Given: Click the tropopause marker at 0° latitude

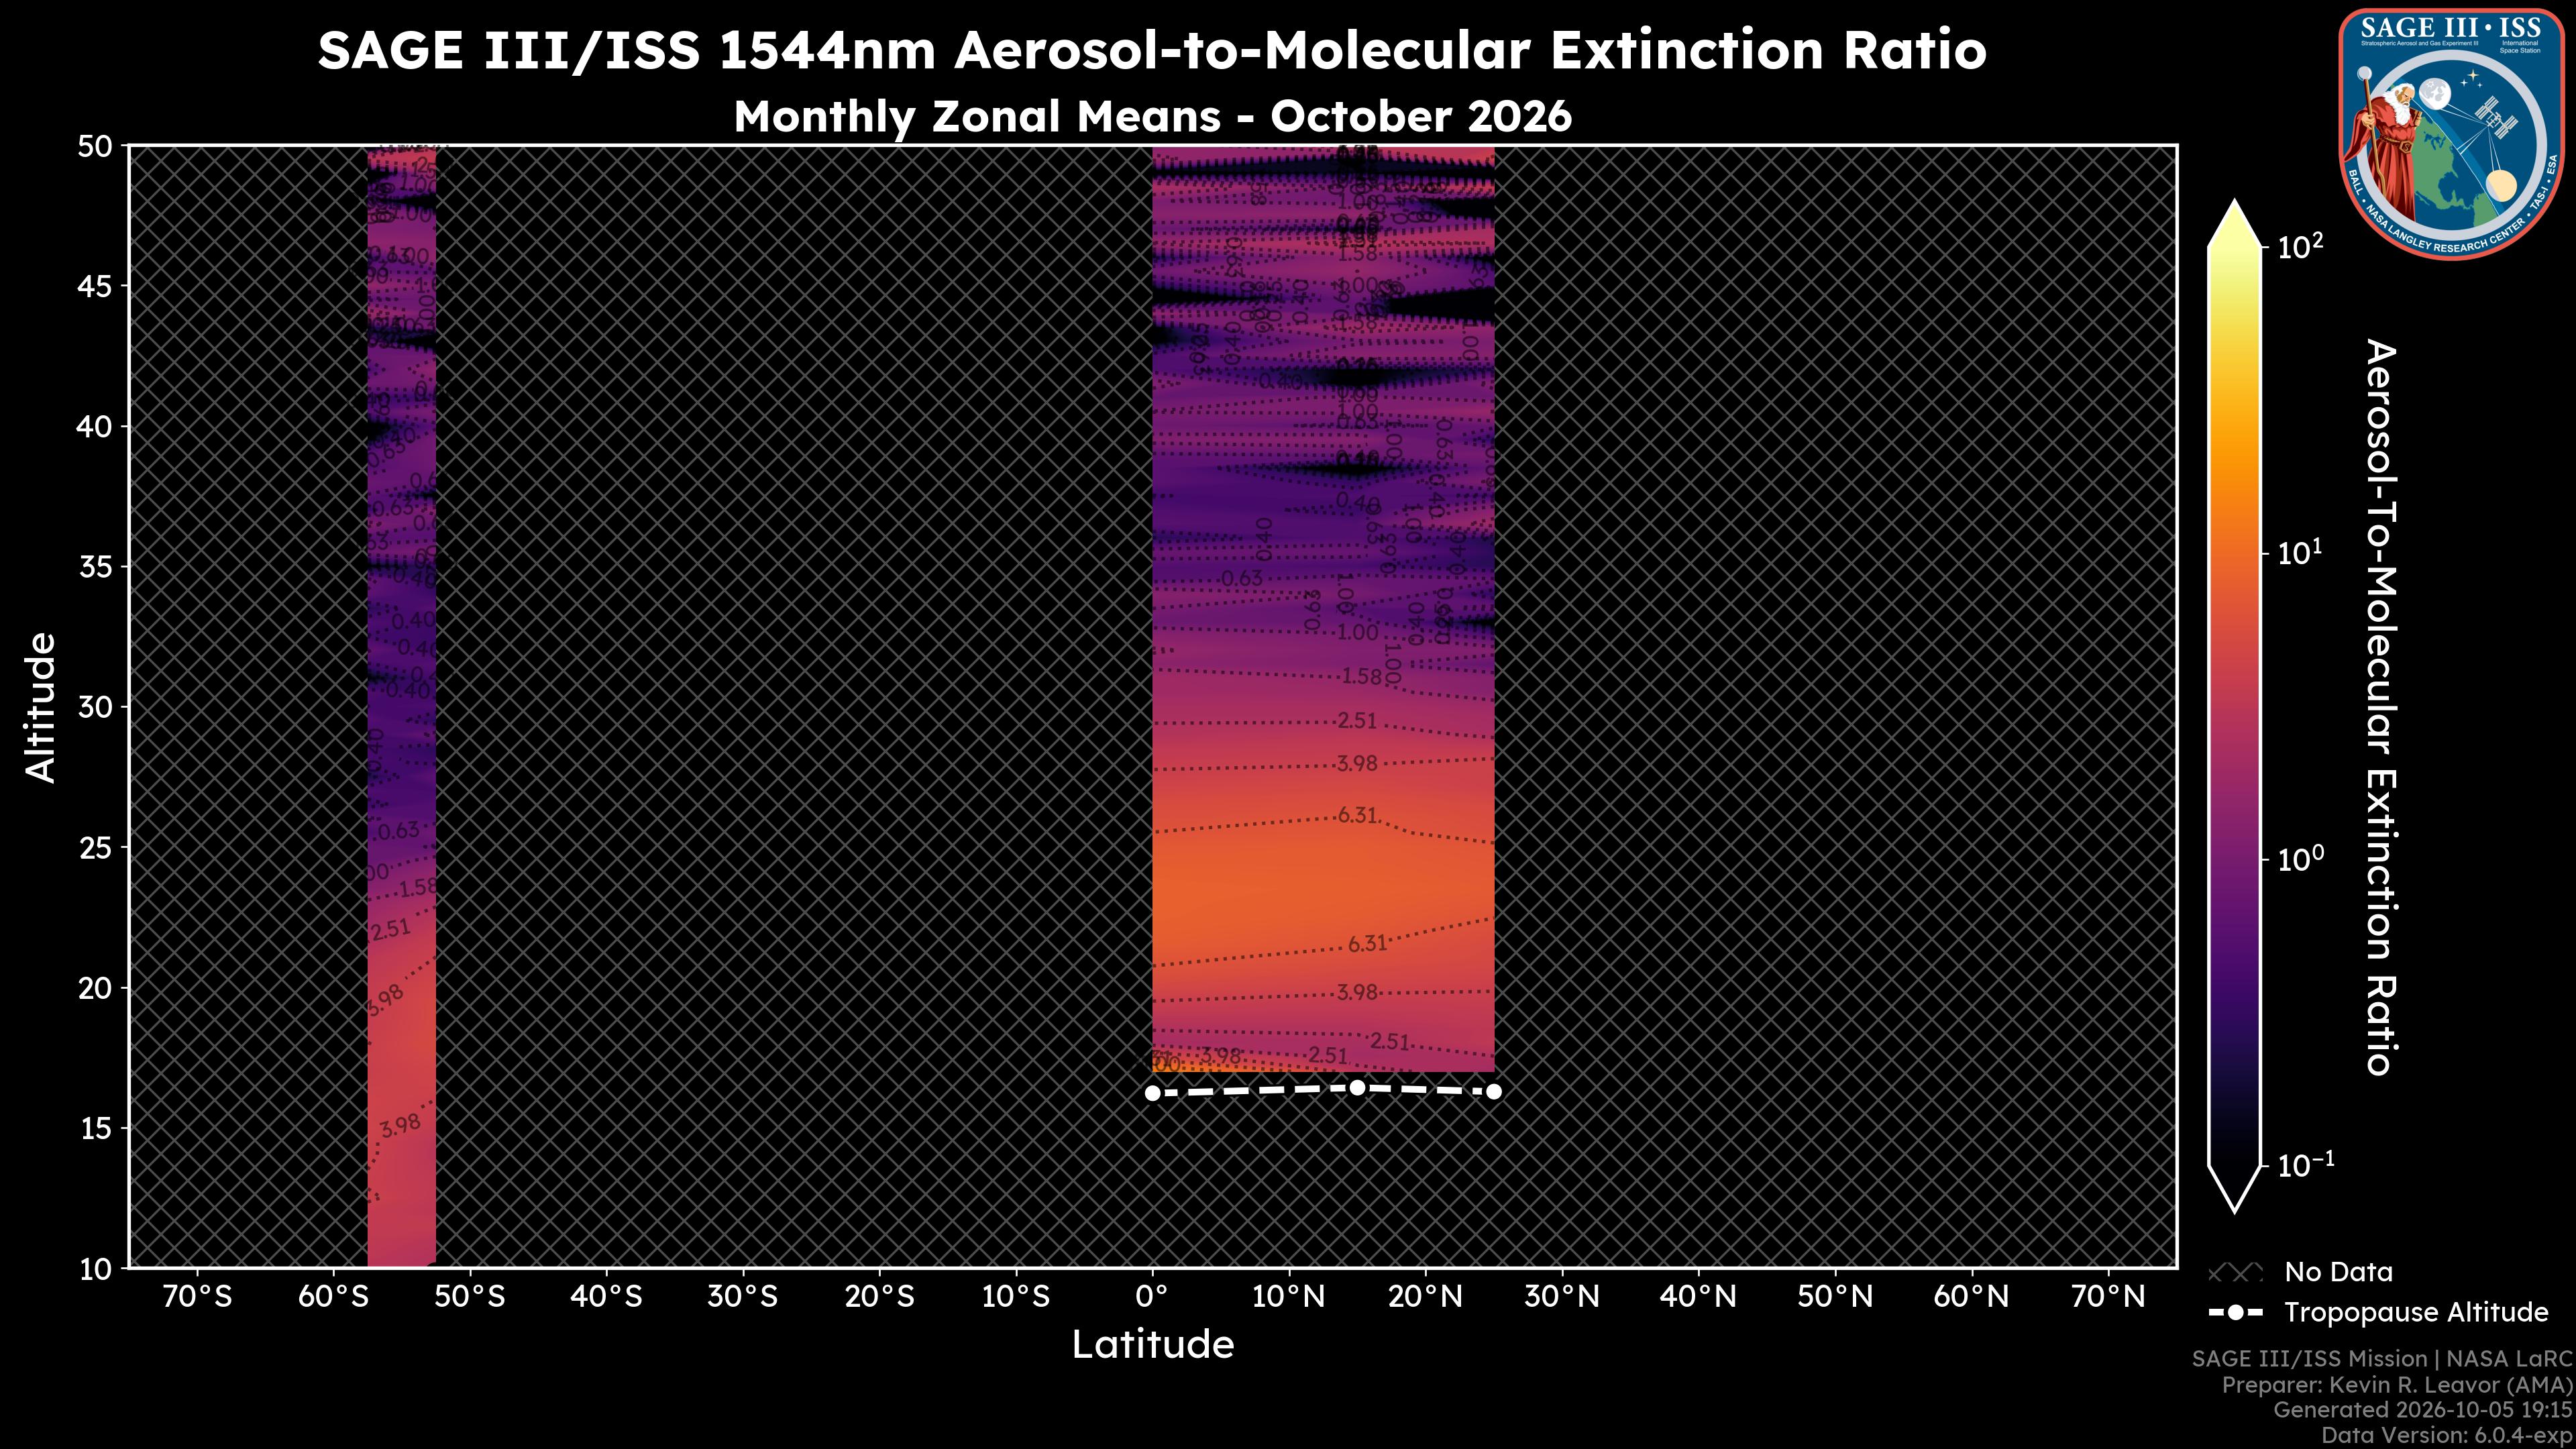Looking at the screenshot, I should click(x=1152, y=1093).
